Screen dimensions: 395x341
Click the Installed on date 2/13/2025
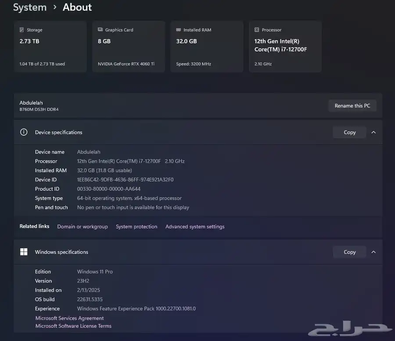coord(88,290)
